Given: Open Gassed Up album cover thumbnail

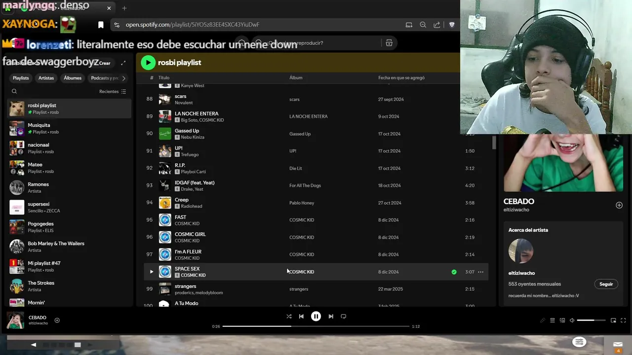Looking at the screenshot, I should (x=165, y=134).
